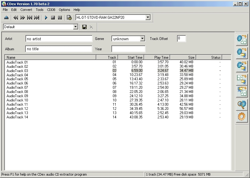Click the 22:05.20 start time cell

coord(136,92)
